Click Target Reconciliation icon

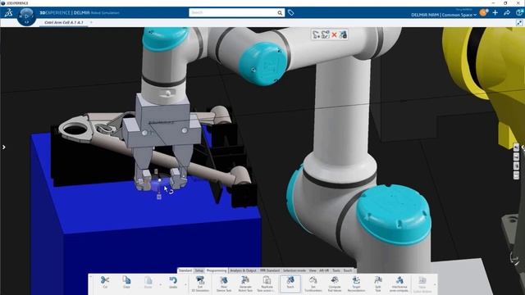pyautogui.click(x=356, y=280)
